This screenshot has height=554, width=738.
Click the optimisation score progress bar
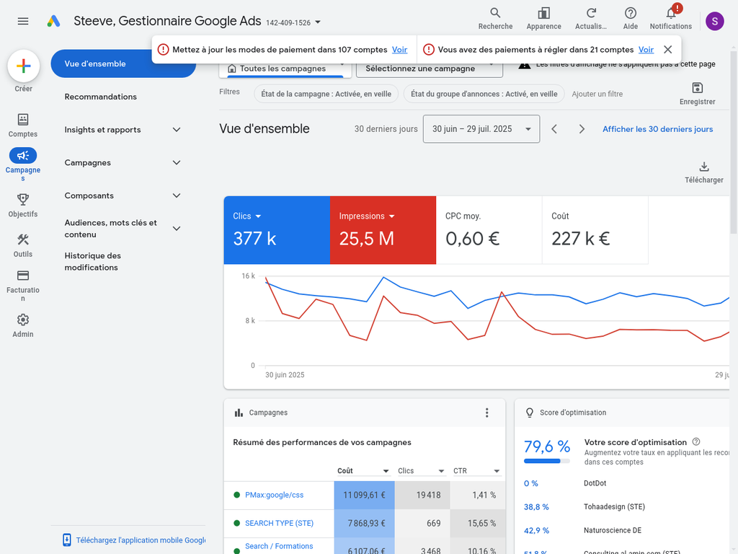click(x=547, y=461)
